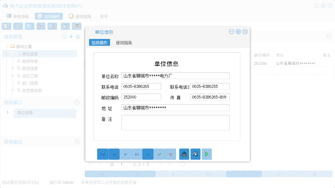Viewport: 335px width, 188px height.
Task: Collapse the 信息窗口 panel
Action: point(77,102)
